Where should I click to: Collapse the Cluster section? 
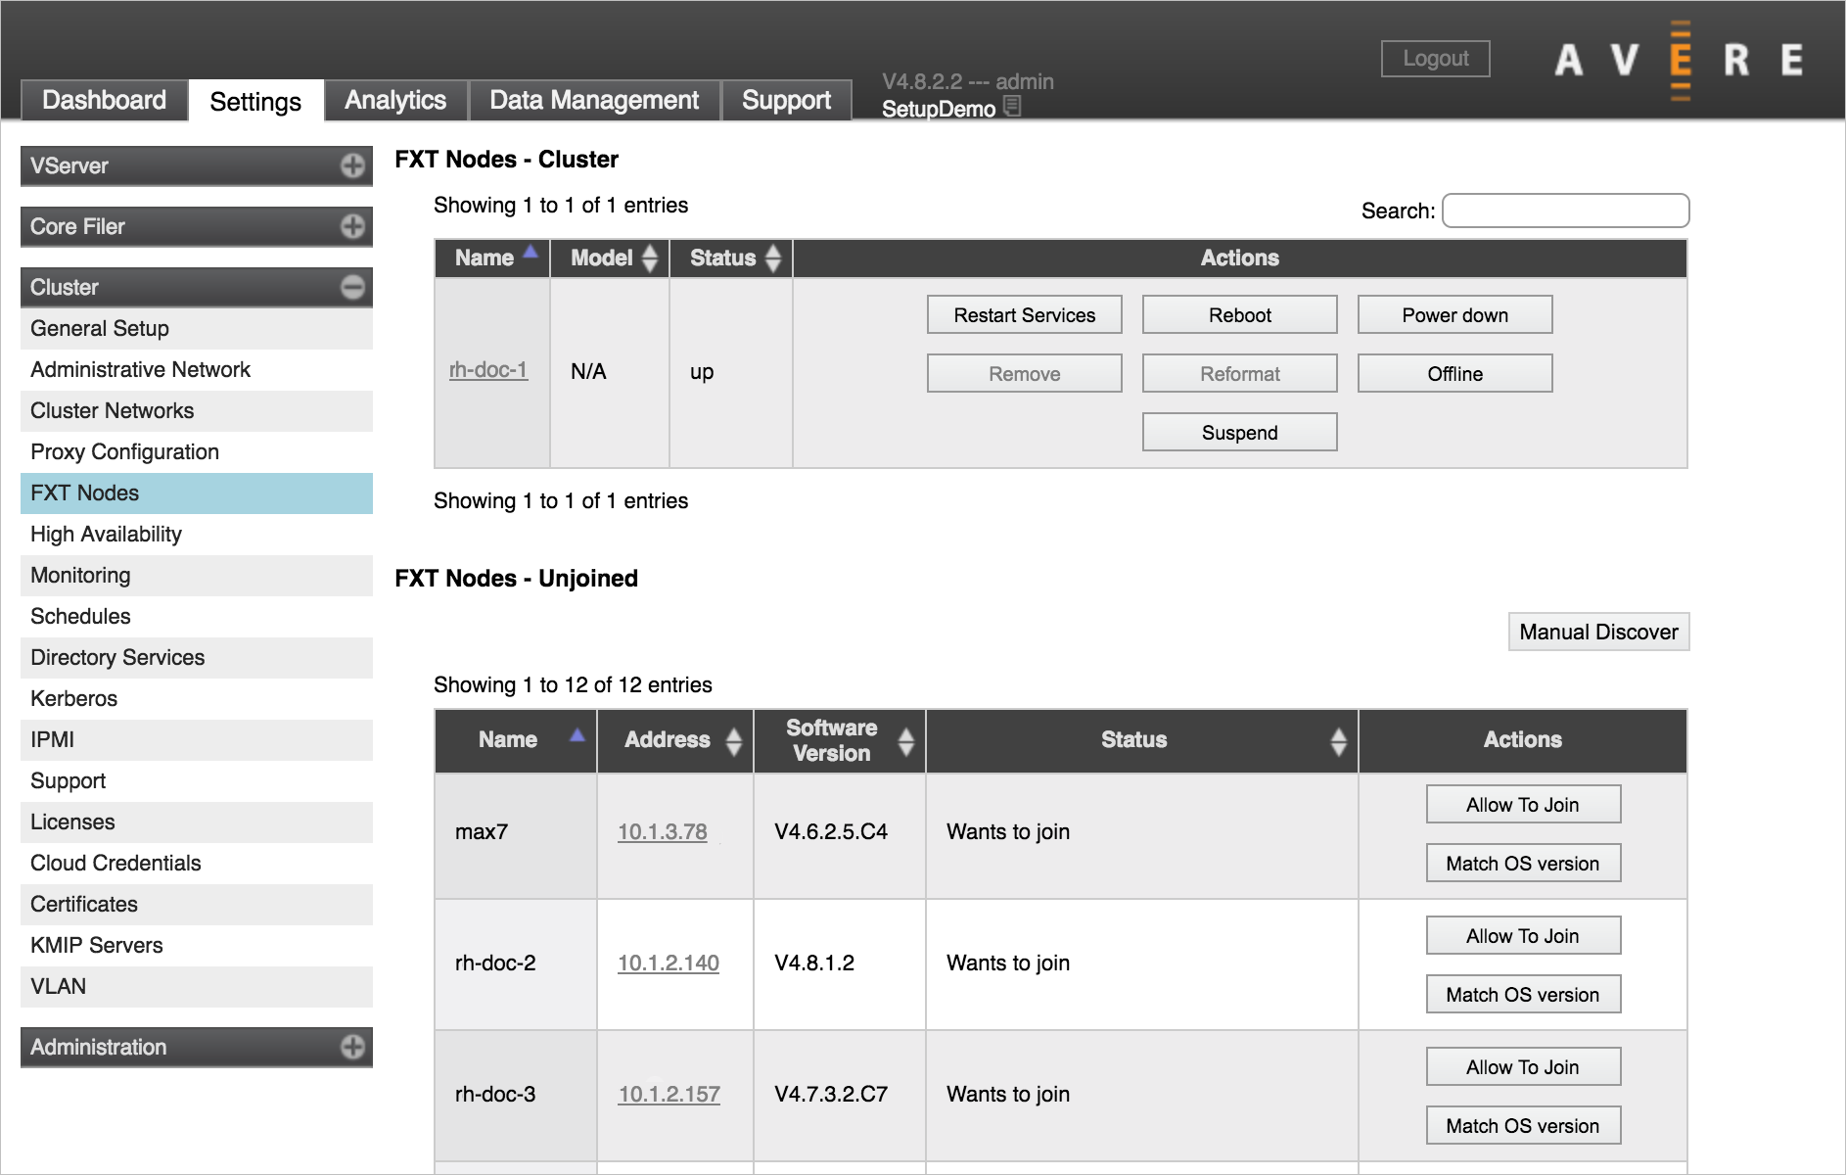[351, 287]
